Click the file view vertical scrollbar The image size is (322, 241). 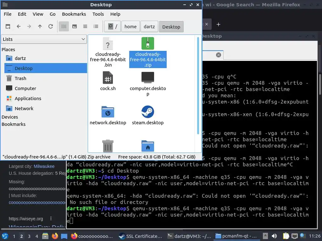pyautogui.click(x=198, y=86)
